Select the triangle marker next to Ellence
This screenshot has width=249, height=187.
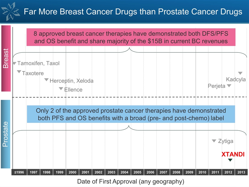tap(61, 89)
